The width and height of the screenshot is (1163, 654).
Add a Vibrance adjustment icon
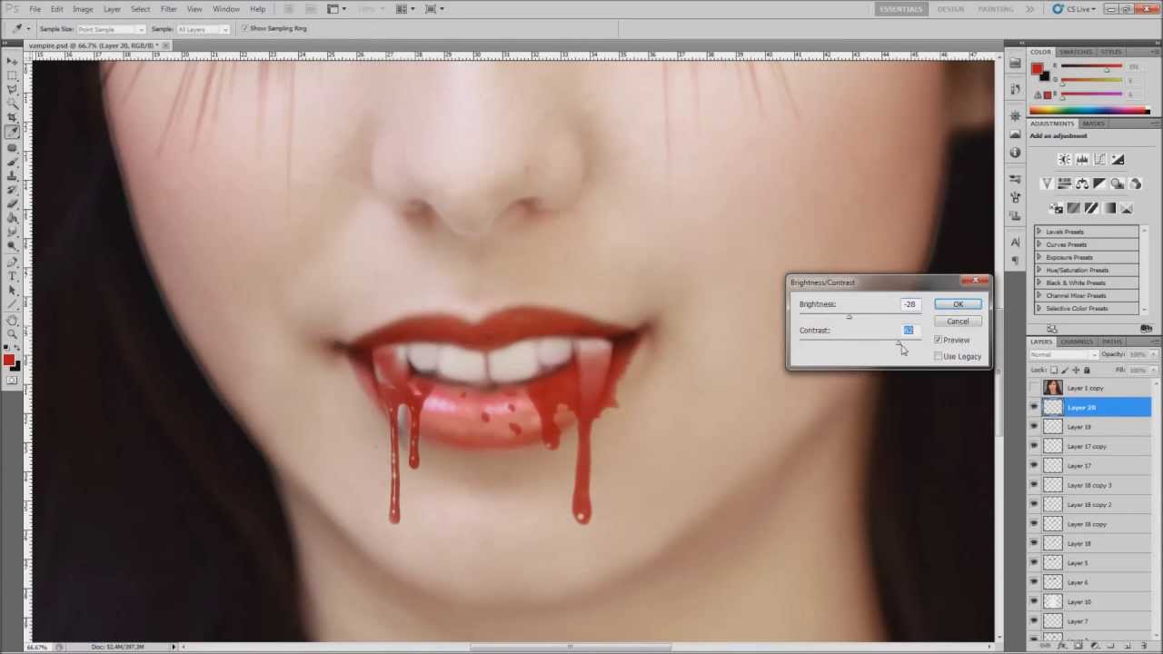pos(1047,183)
